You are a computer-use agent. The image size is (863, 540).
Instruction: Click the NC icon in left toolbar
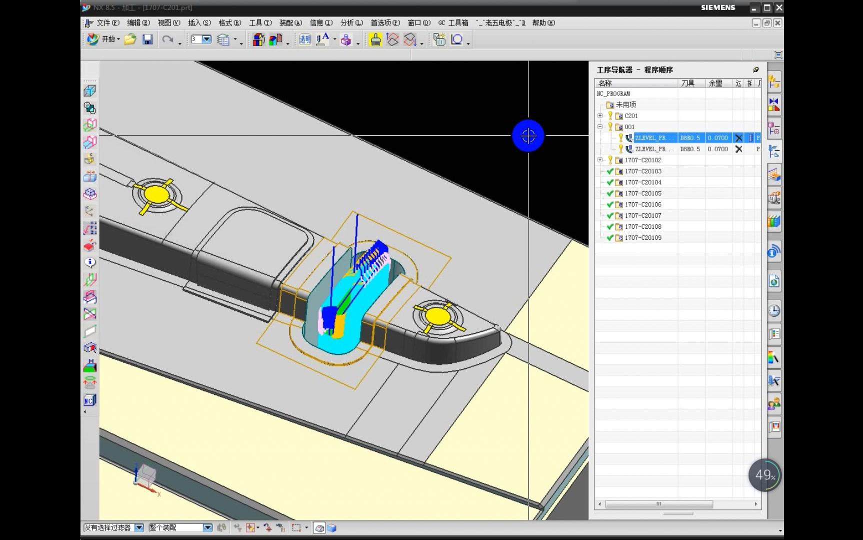point(89,400)
